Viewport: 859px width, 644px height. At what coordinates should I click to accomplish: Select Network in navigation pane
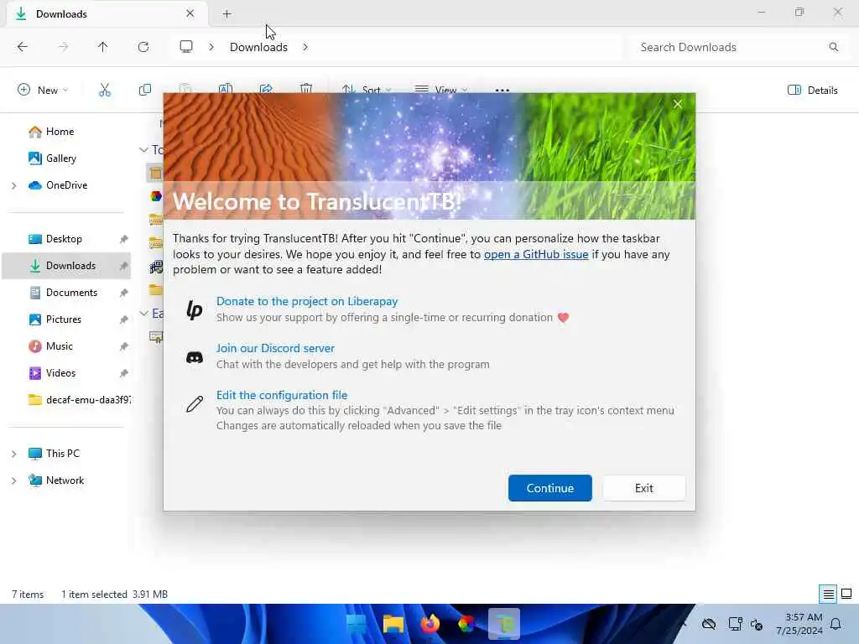(65, 480)
